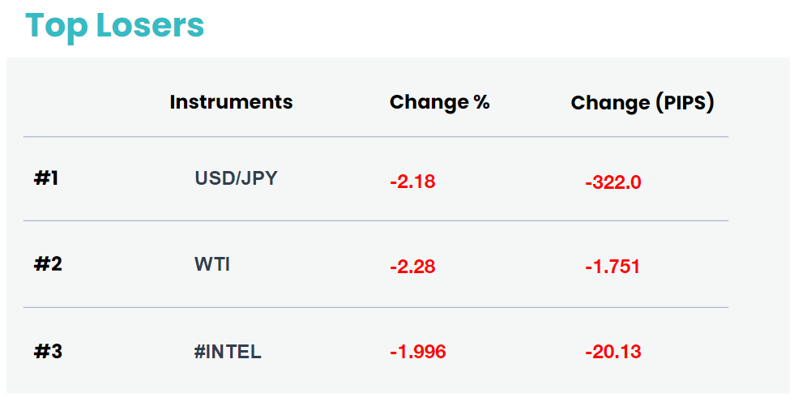Select the #3 rank label
Screen dimensions: 798x402
tap(48, 352)
